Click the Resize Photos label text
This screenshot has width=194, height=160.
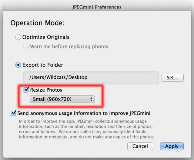46,90
